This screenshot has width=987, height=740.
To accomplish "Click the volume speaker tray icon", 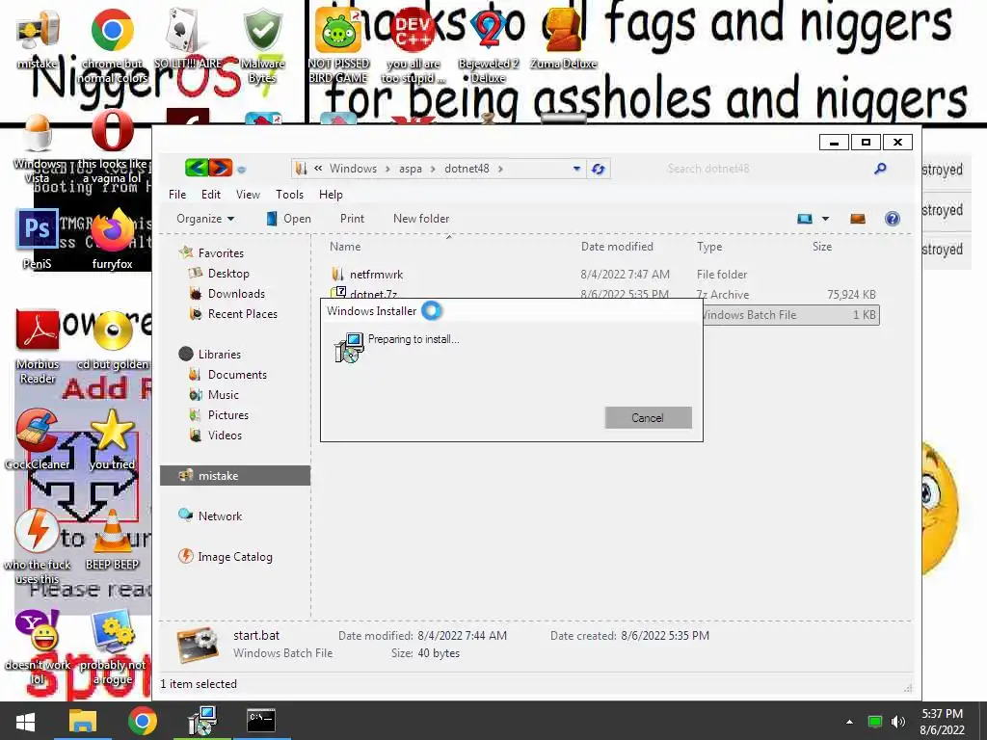I will (x=898, y=722).
